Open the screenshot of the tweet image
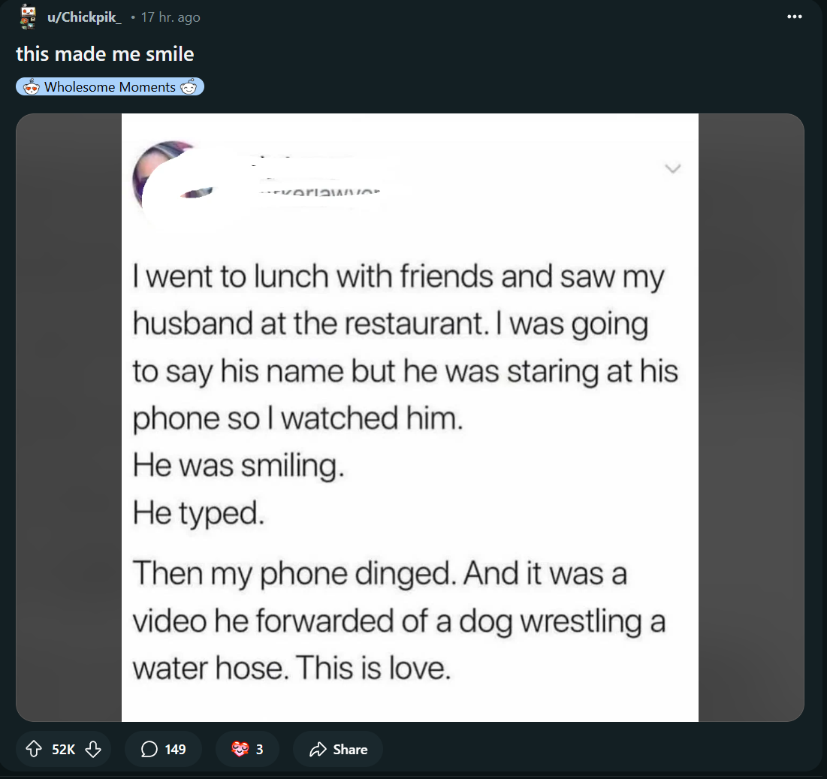Viewport: 827px width, 779px height. 409,417
